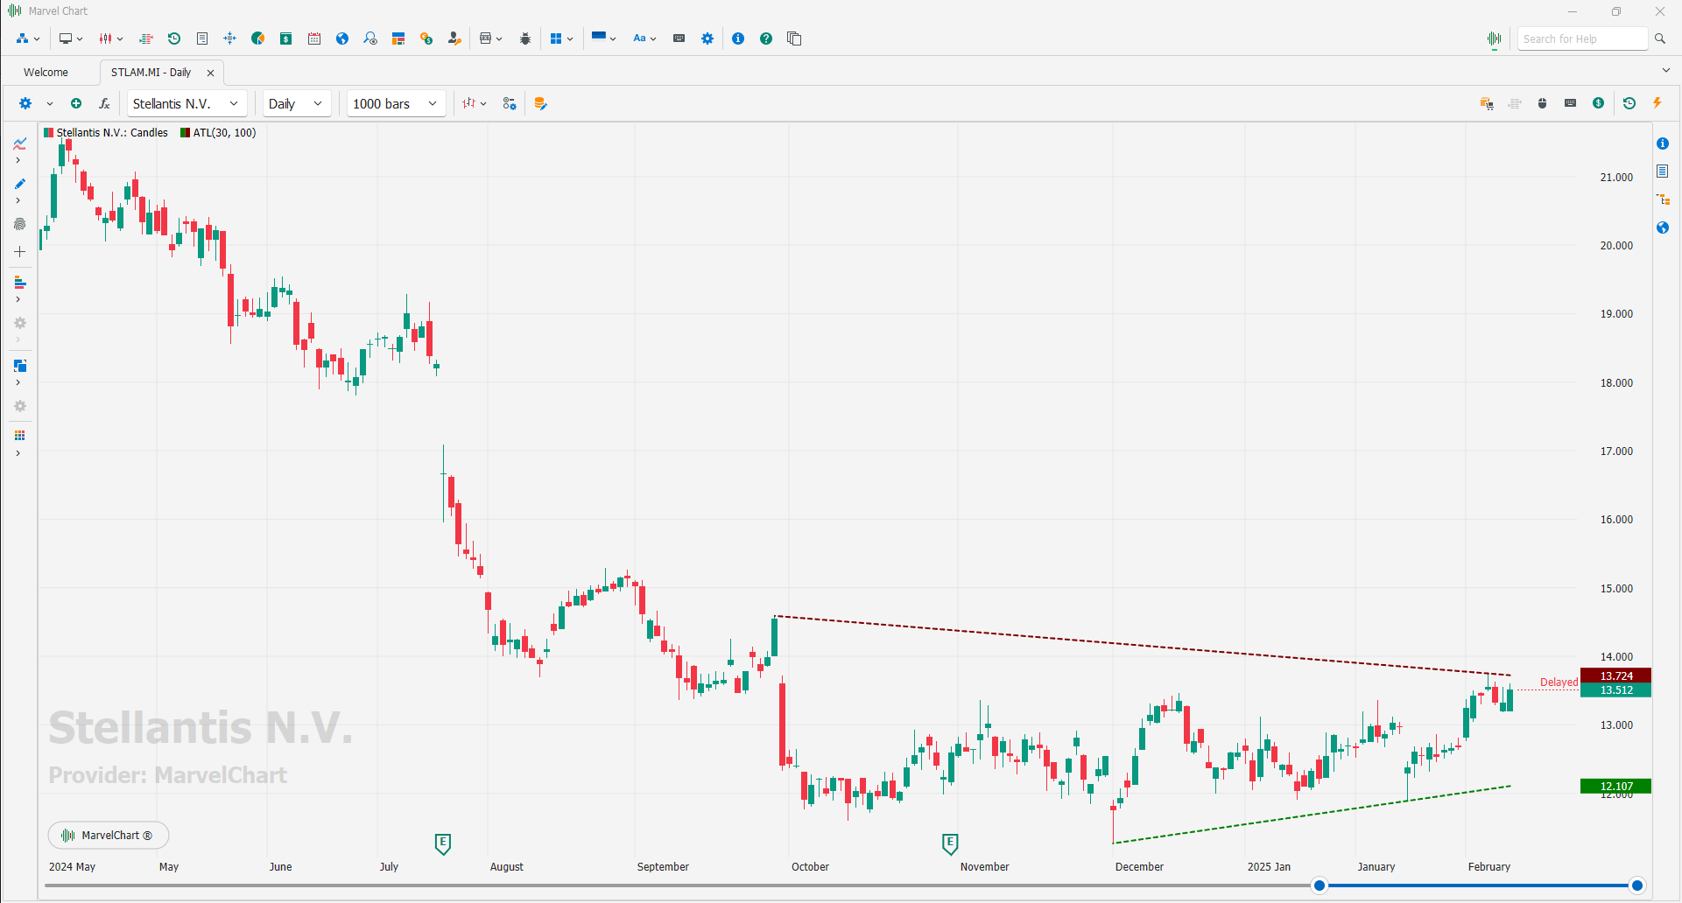Expand the chart settings gear dropdown arrow

click(x=50, y=103)
